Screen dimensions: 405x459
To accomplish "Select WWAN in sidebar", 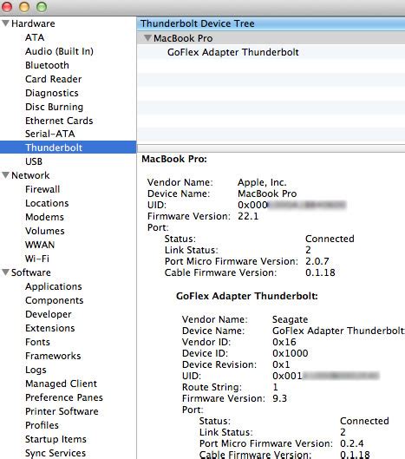I will [40, 245].
